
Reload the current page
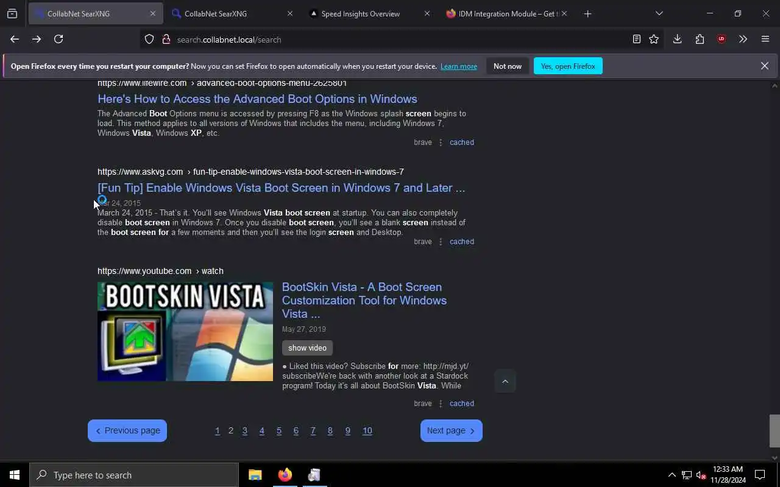(x=58, y=39)
